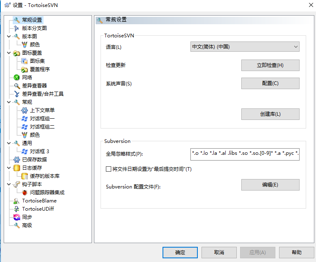This screenshot has height=262, width=316.
Task: Select 问题跟踪器集成 tree row
Action: [47, 193]
